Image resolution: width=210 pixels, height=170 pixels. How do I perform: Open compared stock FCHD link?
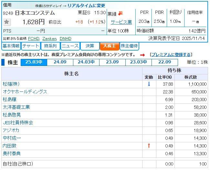(x=34, y=39)
